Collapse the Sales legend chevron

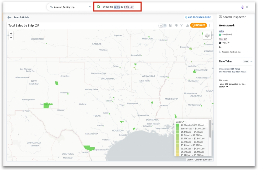(x=183, y=122)
